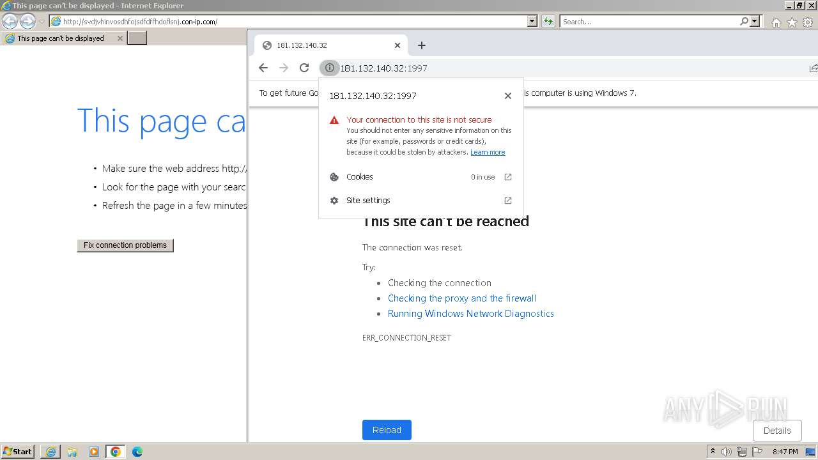Click Chrome share icon at toolbar edge
Image resolution: width=818 pixels, height=460 pixels.
coord(813,68)
